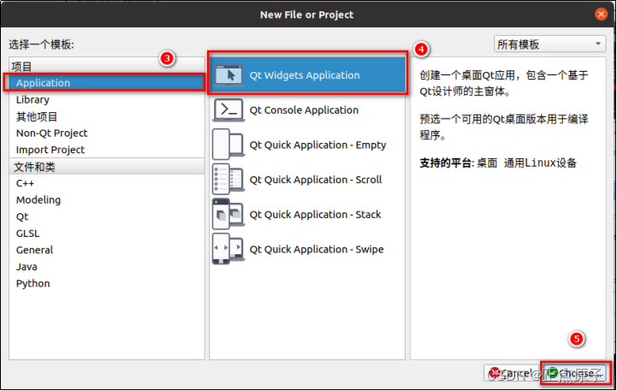Choose Qt Quick Application - Empty label
The width and height of the screenshot is (617, 391).
click(x=317, y=145)
